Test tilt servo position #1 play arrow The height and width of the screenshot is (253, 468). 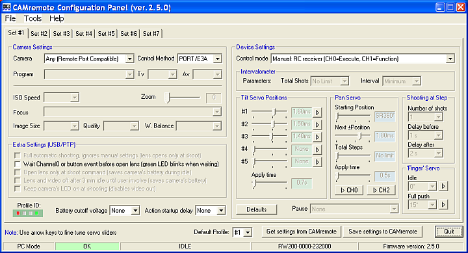[x=318, y=113]
